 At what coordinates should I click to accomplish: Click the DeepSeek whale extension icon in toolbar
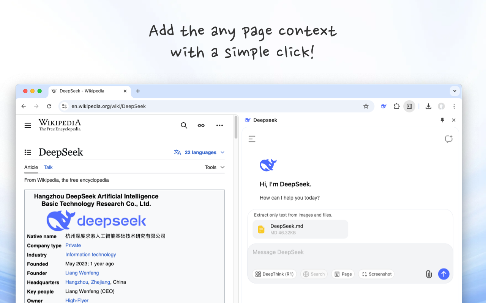pyautogui.click(x=384, y=106)
